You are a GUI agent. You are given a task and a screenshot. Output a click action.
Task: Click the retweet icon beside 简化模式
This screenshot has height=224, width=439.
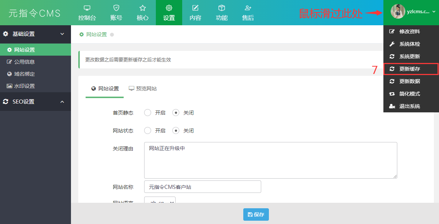click(392, 94)
